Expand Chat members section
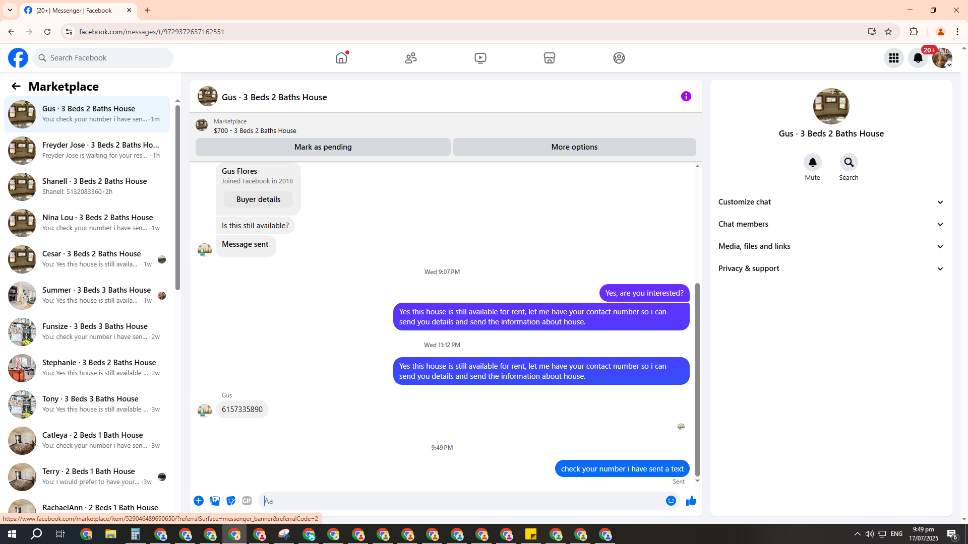The image size is (968, 544). (x=831, y=224)
